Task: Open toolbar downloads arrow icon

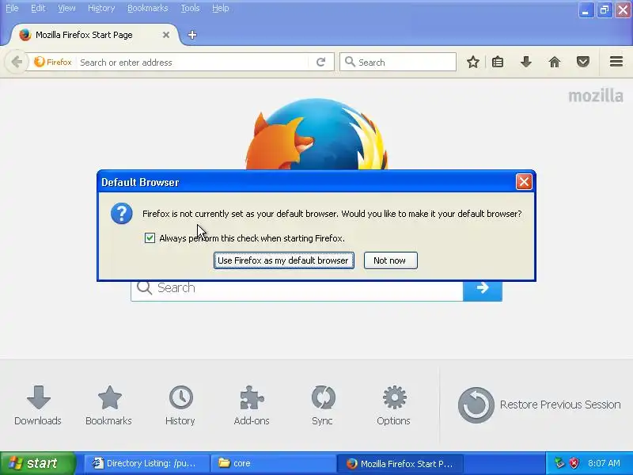Action: [x=526, y=63]
